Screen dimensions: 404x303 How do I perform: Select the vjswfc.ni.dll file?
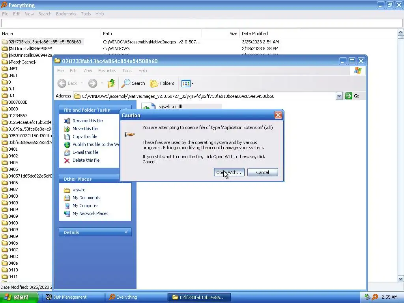click(170, 107)
